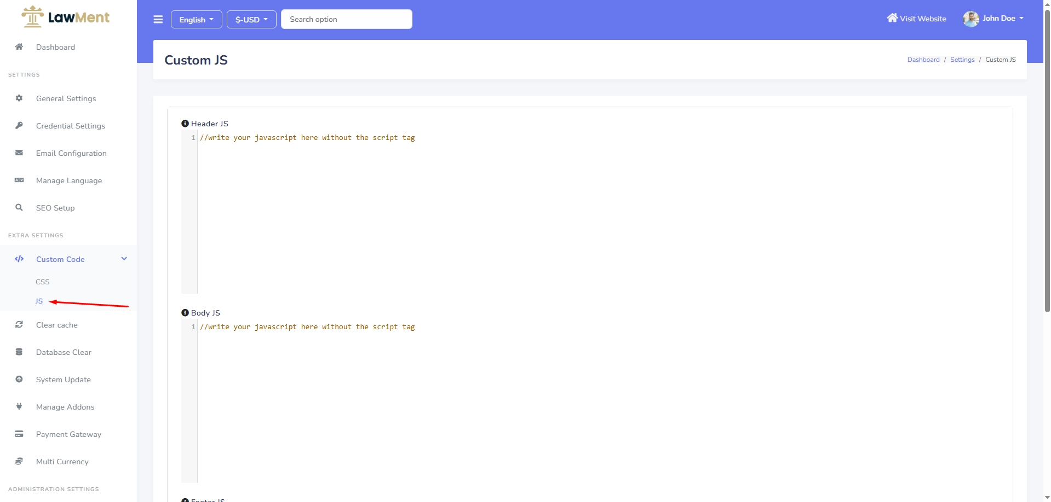1051x502 pixels.
Task: Click the SEO Setup magnifier icon
Action: click(19, 208)
